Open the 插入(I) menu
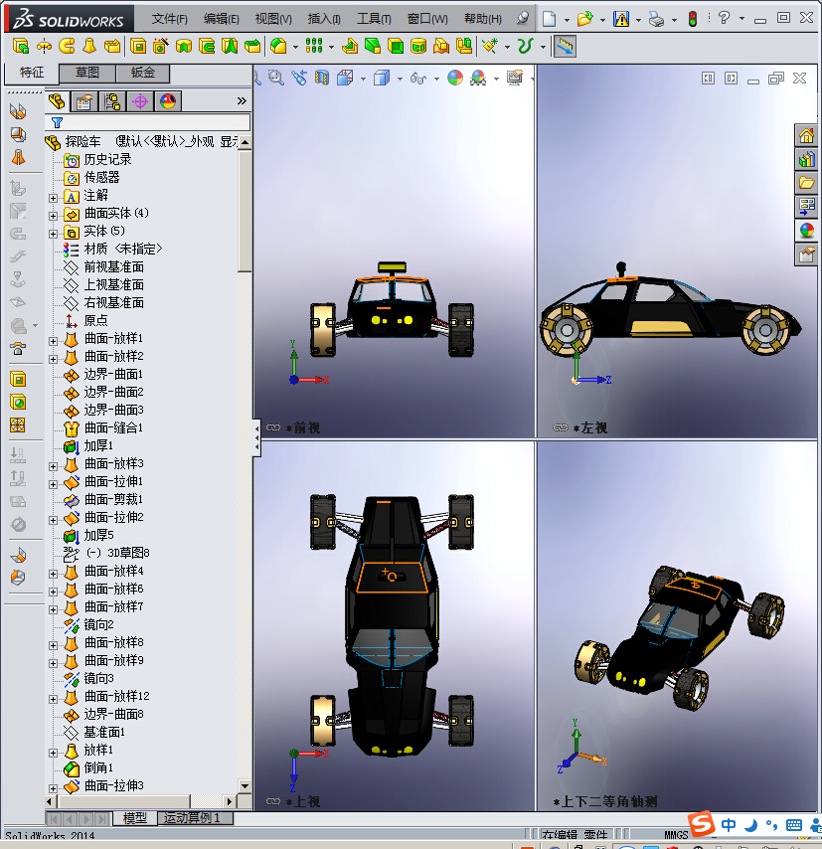Image resolution: width=822 pixels, height=849 pixels. [324, 19]
